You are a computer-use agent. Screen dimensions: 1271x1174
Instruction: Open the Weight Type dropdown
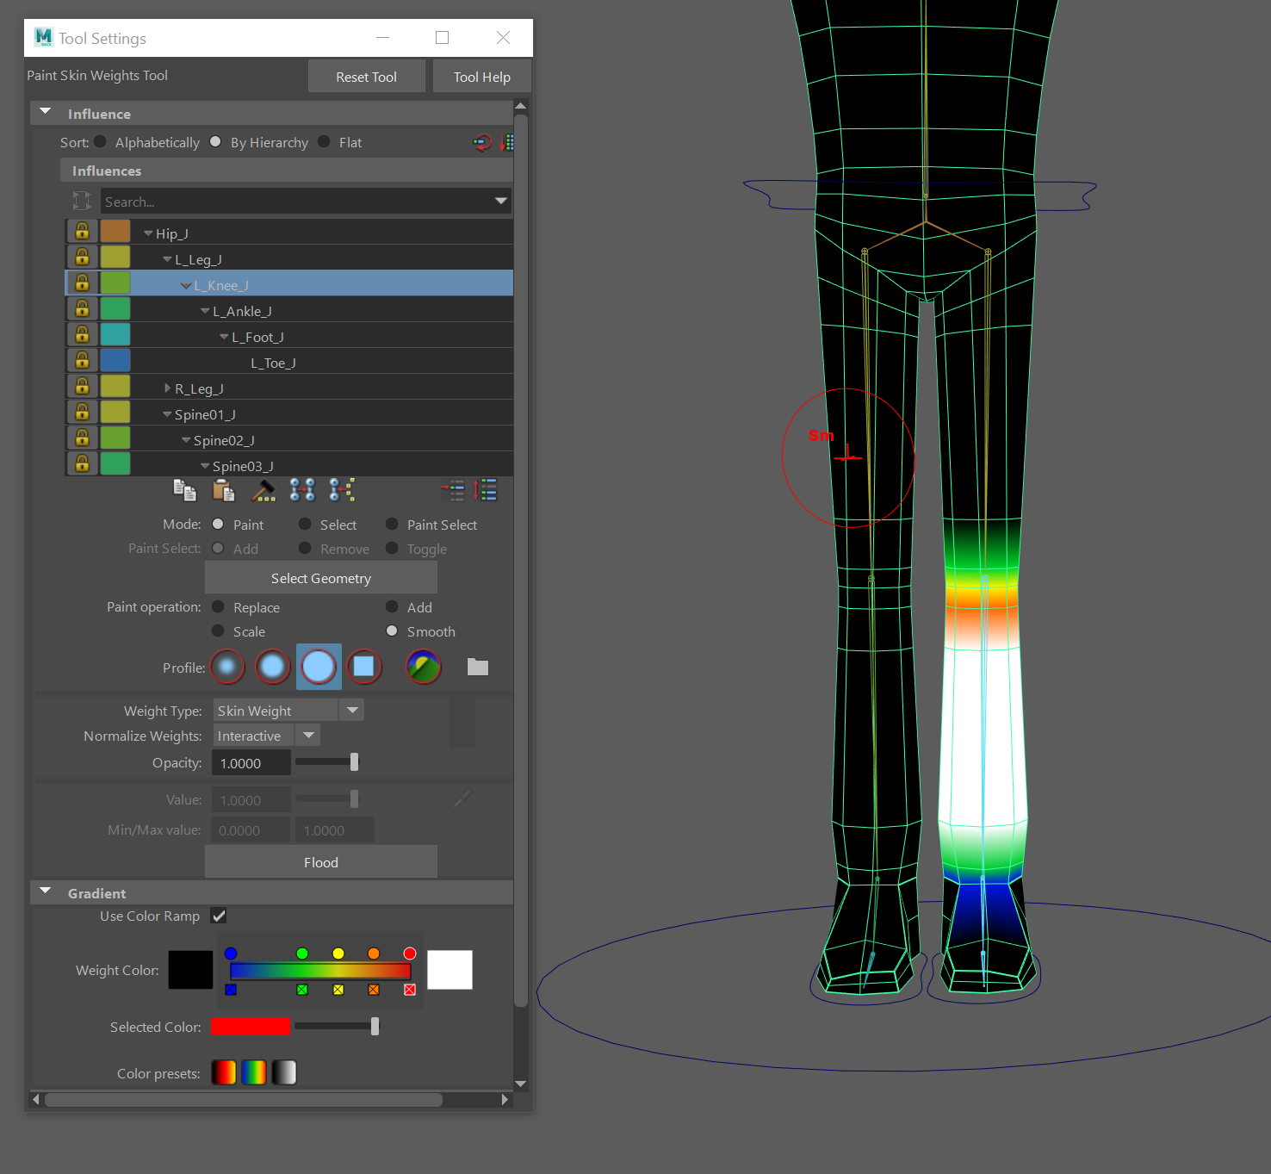(352, 711)
